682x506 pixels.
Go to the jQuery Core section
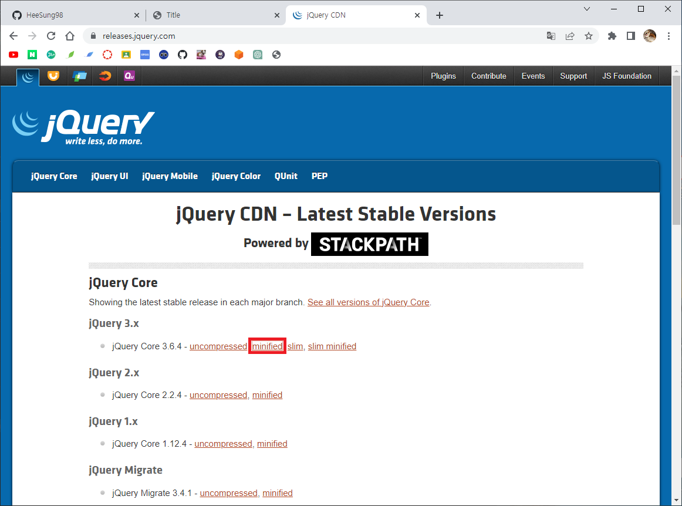(54, 176)
